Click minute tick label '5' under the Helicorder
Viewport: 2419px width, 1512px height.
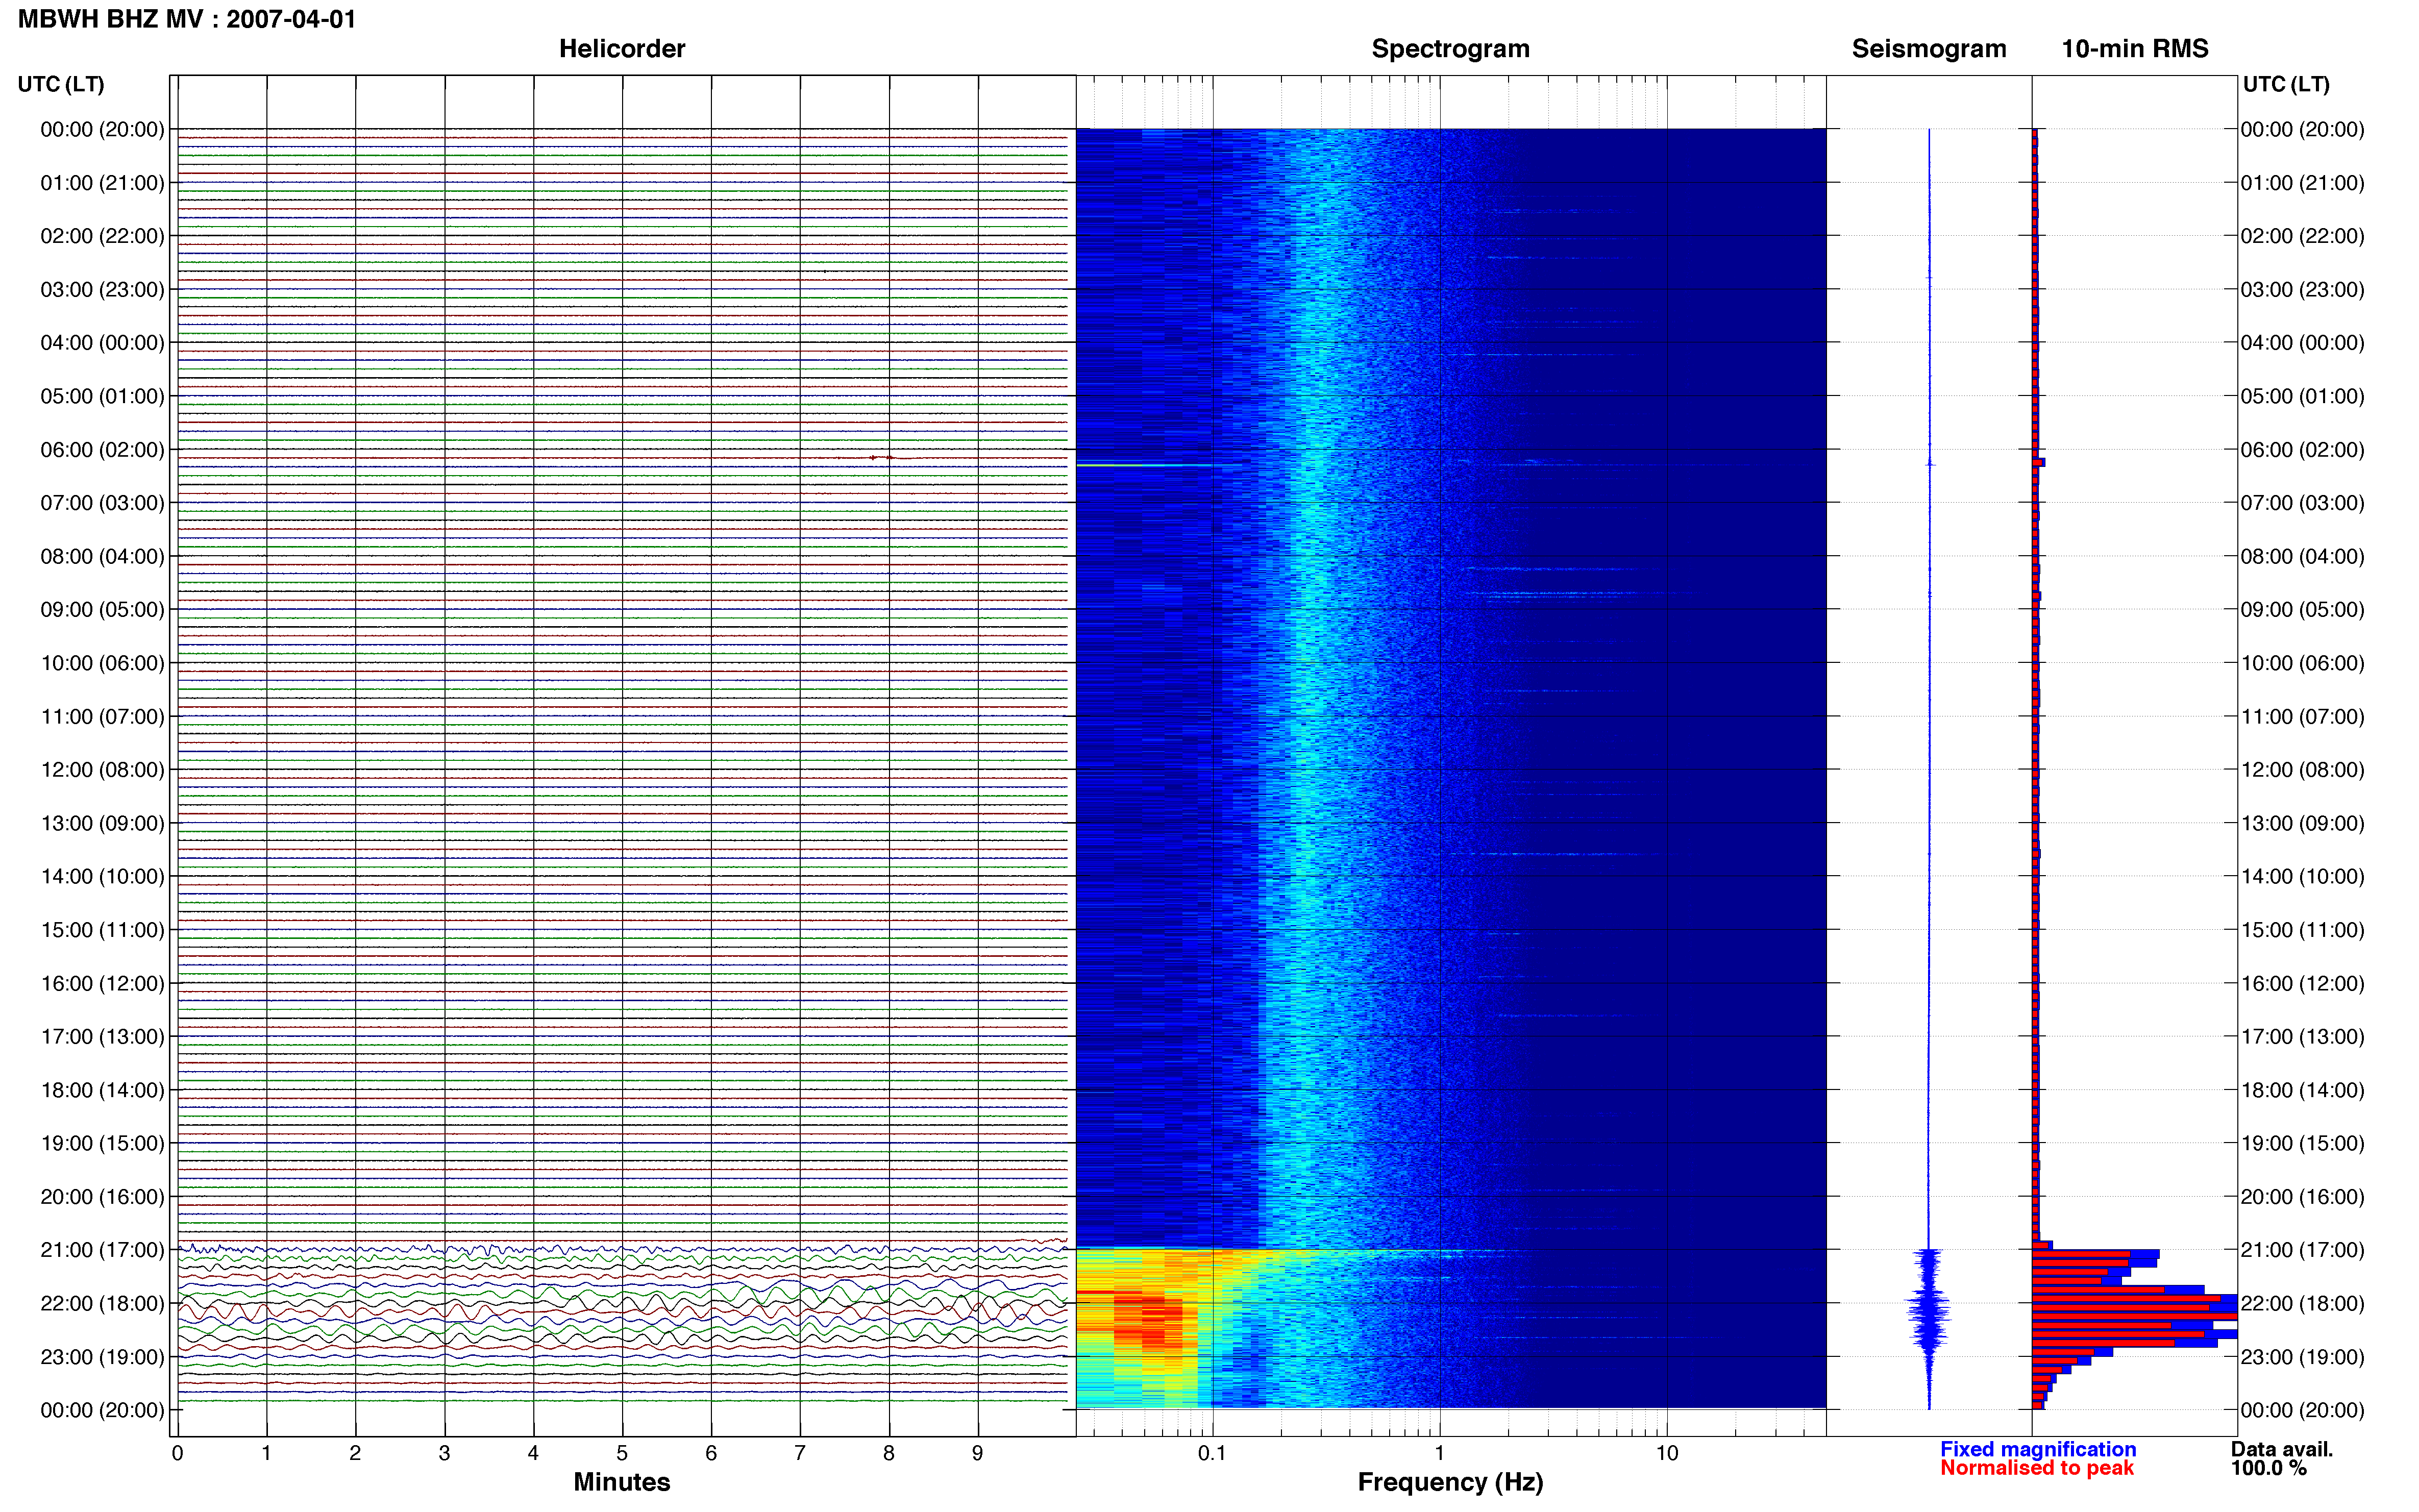(x=622, y=1453)
